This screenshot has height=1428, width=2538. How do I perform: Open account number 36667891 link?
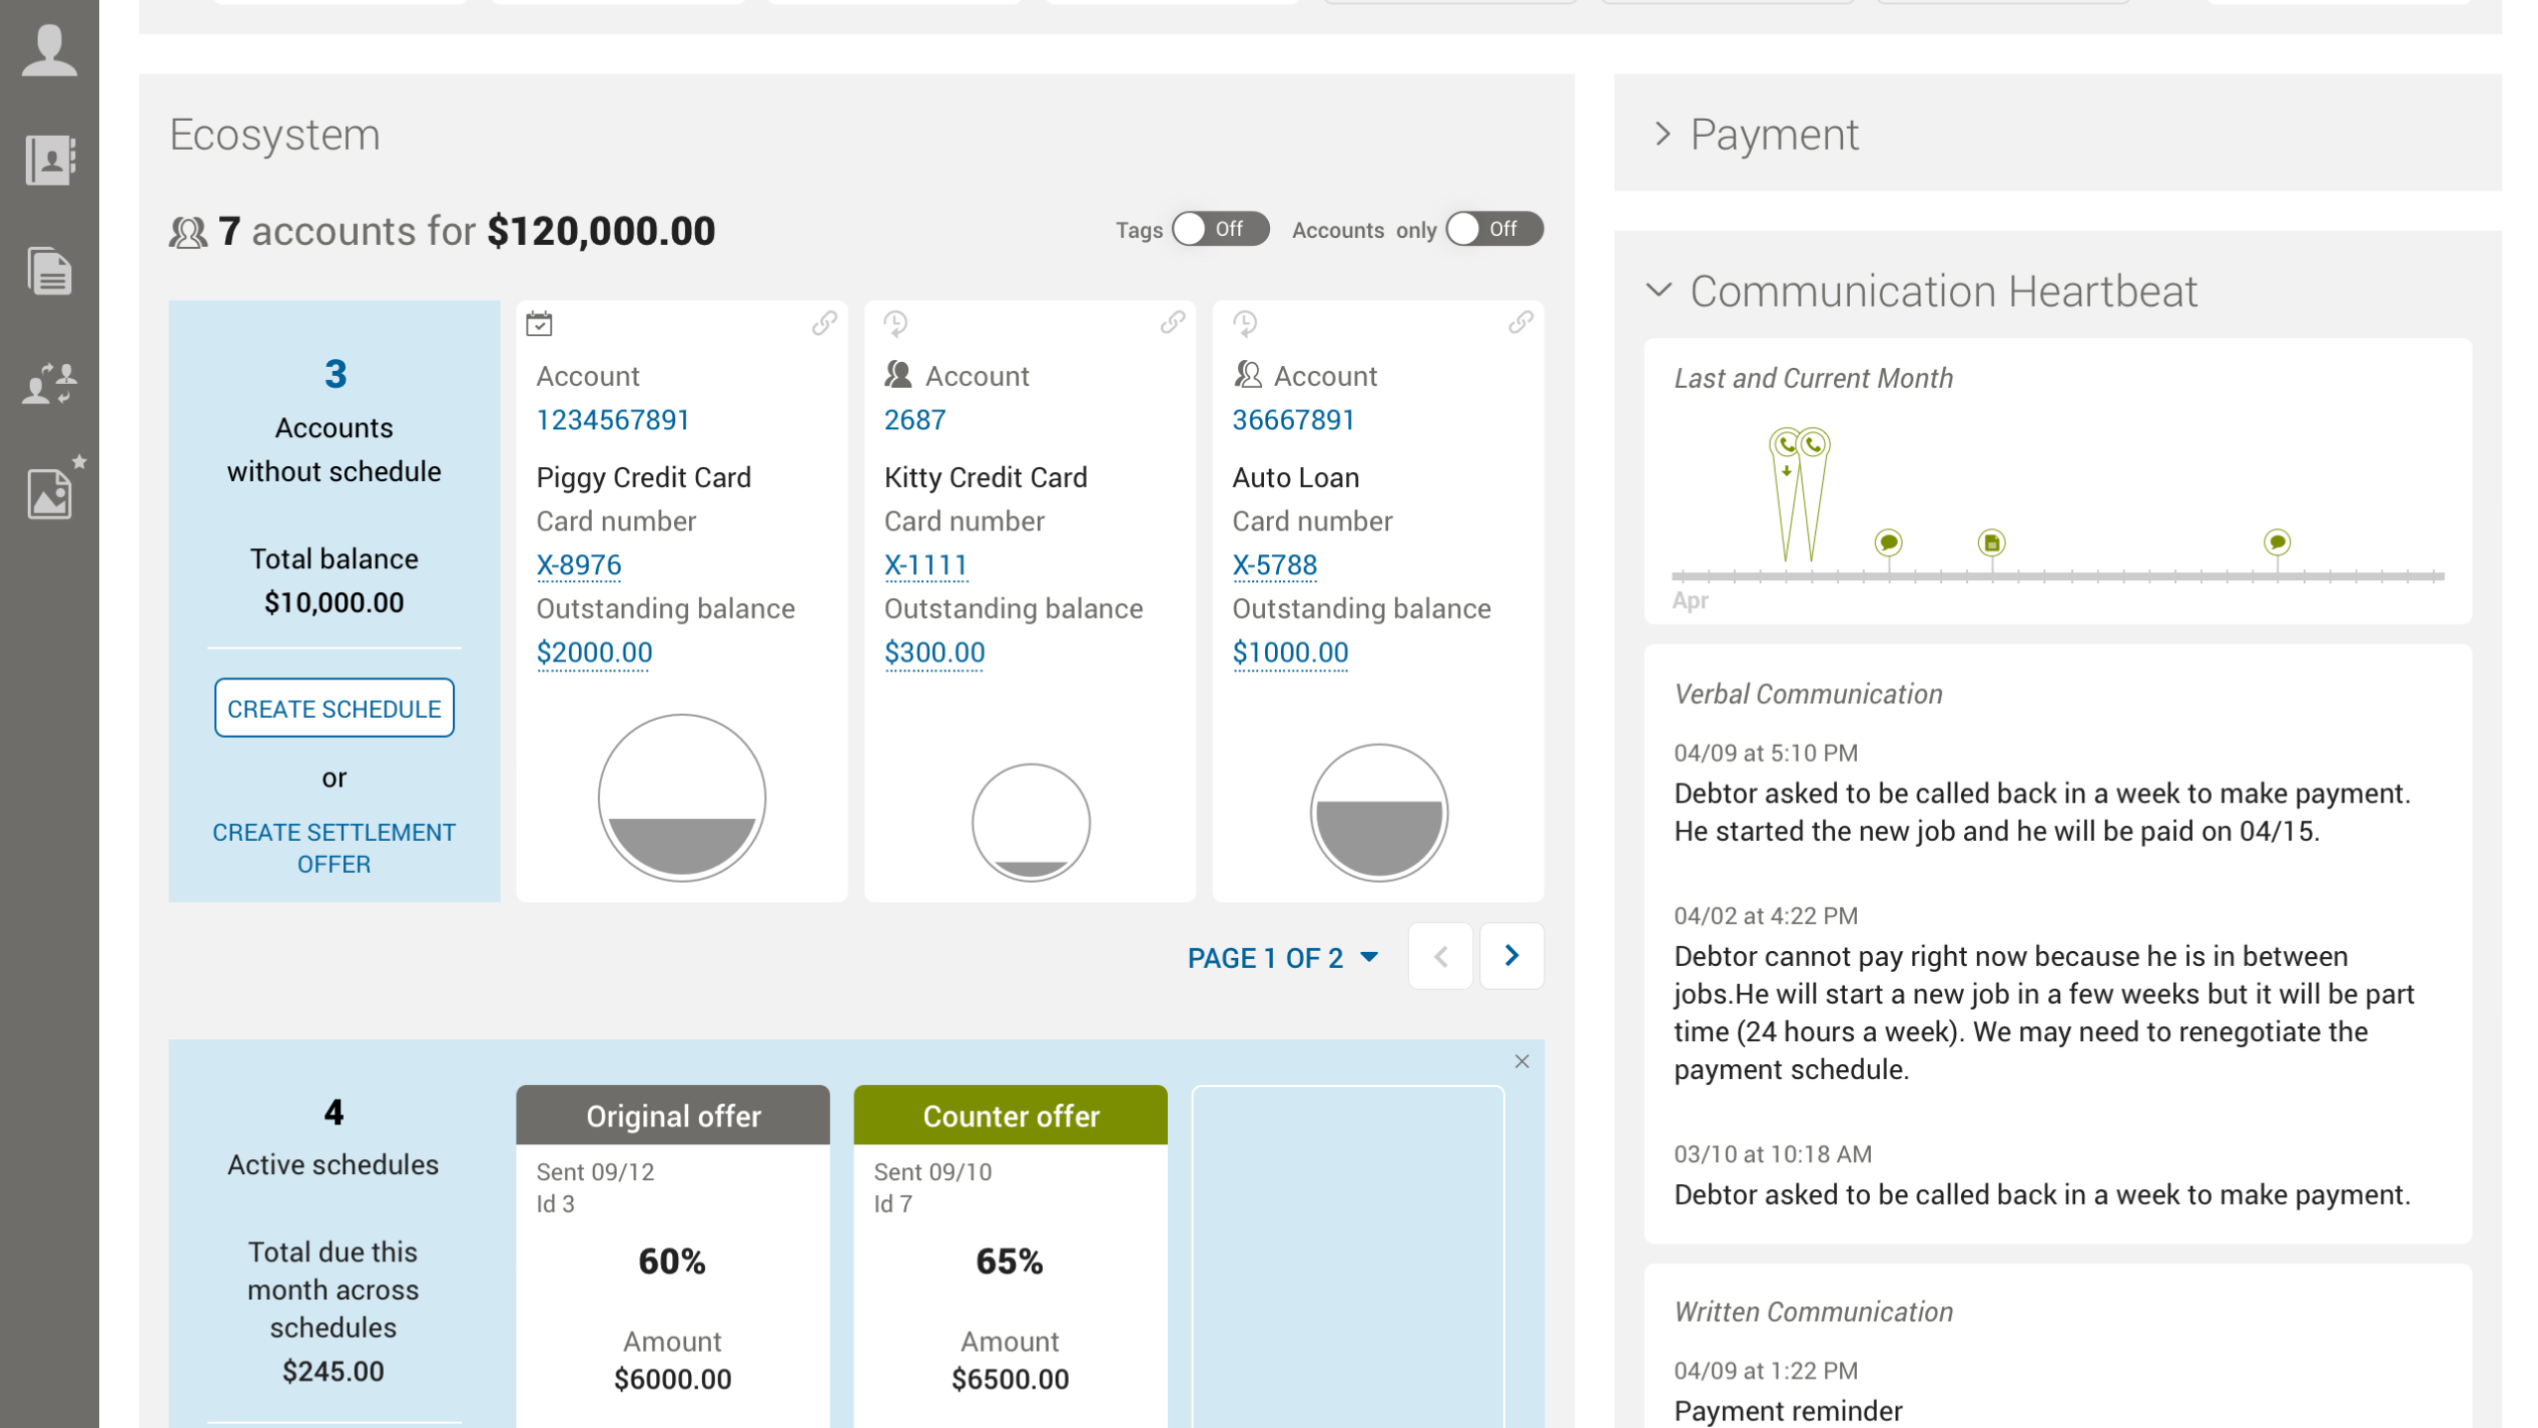click(x=1293, y=420)
